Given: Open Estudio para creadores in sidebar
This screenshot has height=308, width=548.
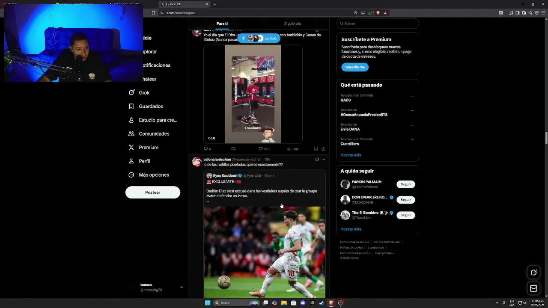Looking at the screenshot, I should coord(153,120).
